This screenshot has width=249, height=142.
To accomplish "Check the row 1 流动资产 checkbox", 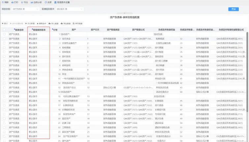I will pyautogui.click(x=4, y=34).
